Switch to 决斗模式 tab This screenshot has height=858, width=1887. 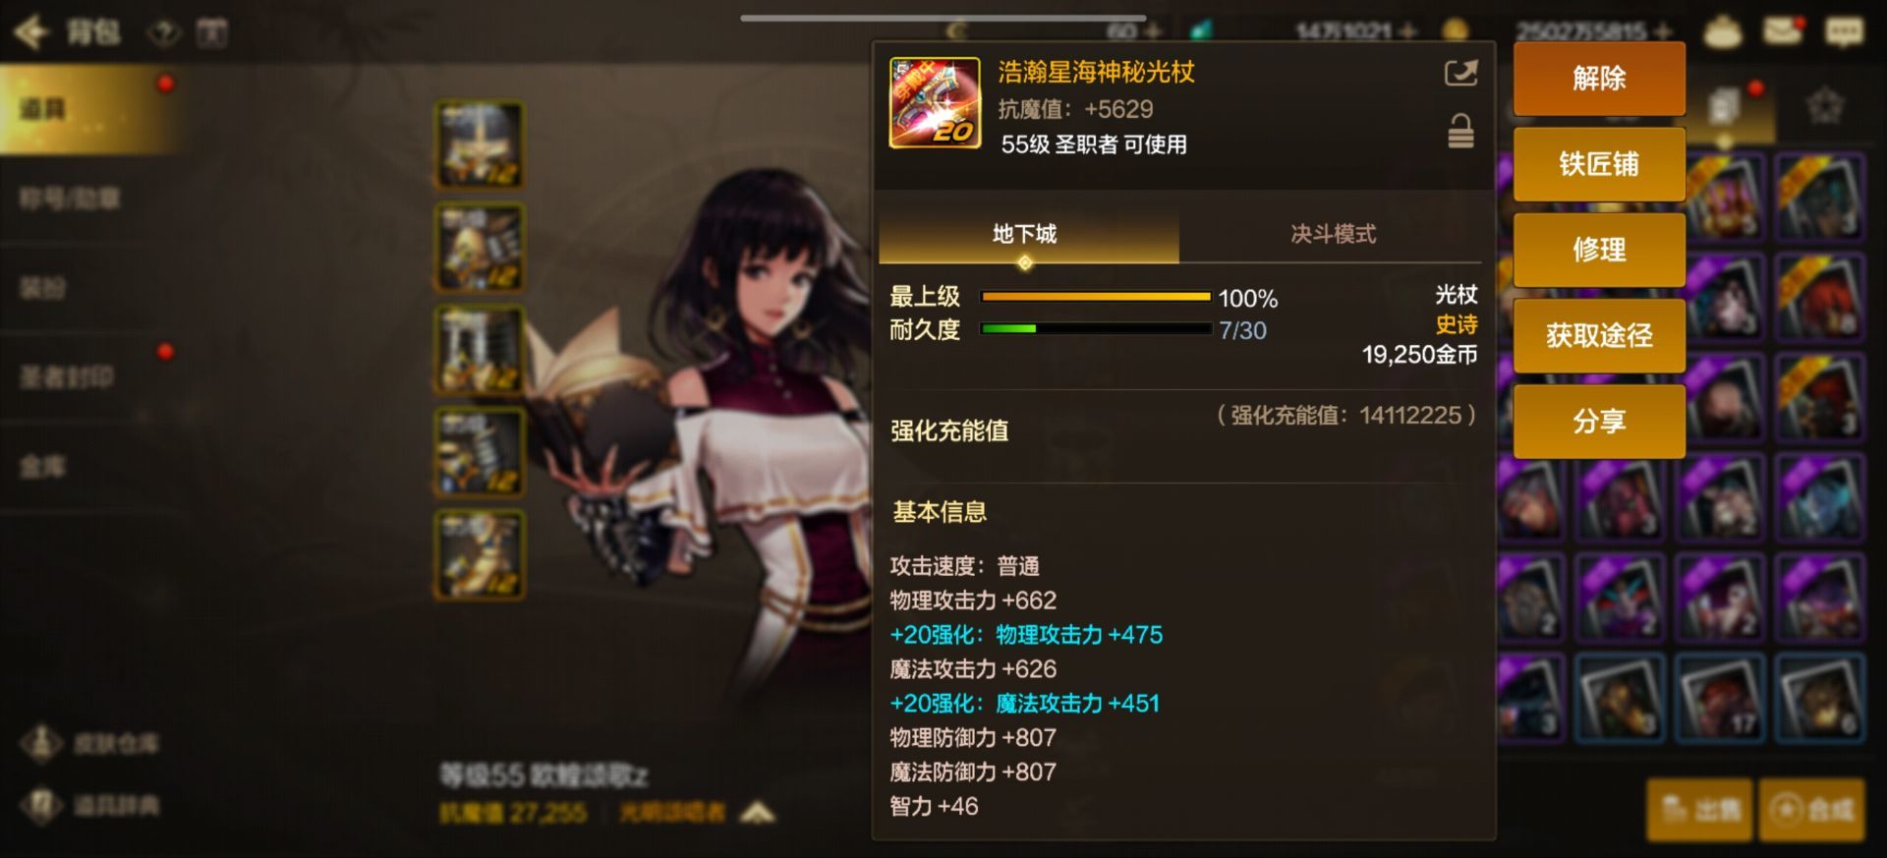click(1333, 234)
